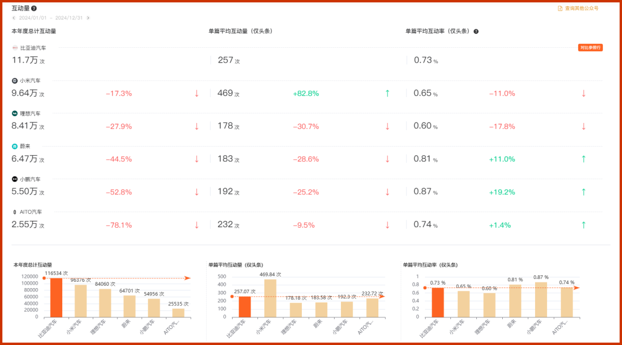Click the 单篇平均互动量（仅头条）column header
The height and width of the screenshot is (345, 622).
coord(241,31)
